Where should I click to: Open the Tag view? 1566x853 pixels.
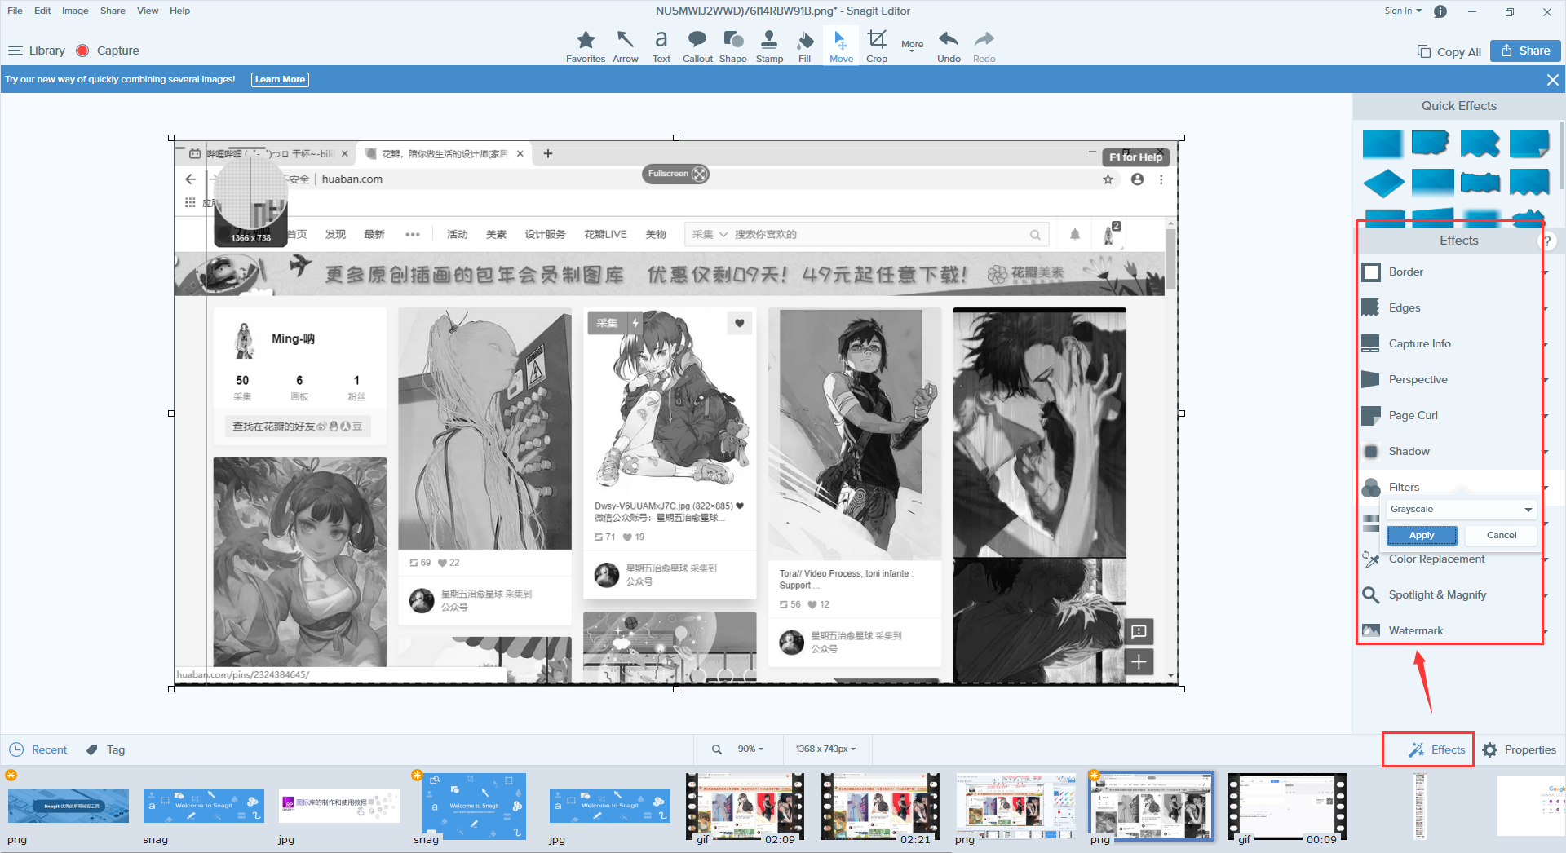[106, 749]
